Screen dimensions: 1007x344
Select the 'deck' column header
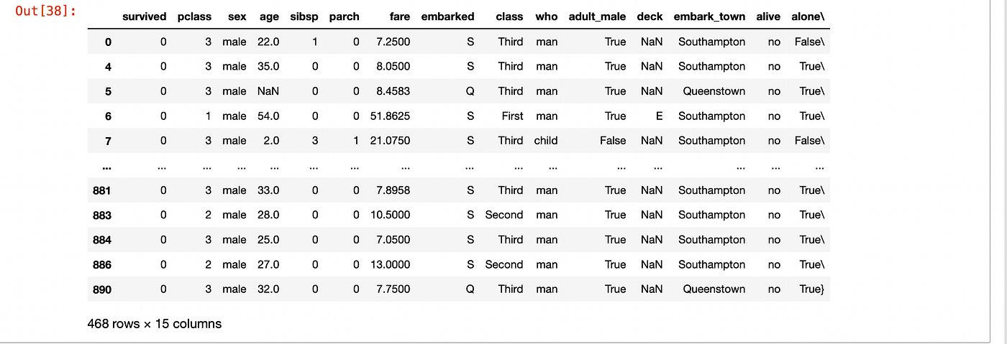point(650,17)
